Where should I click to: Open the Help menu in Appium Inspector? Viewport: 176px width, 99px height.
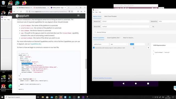pyautogui.click(x=100, y=12)
